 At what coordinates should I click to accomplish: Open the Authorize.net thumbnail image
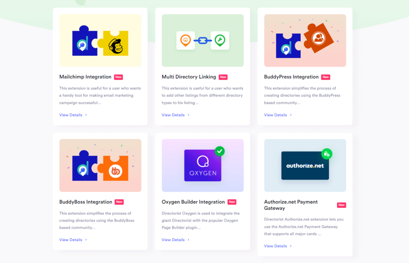(x=305, y=165)
